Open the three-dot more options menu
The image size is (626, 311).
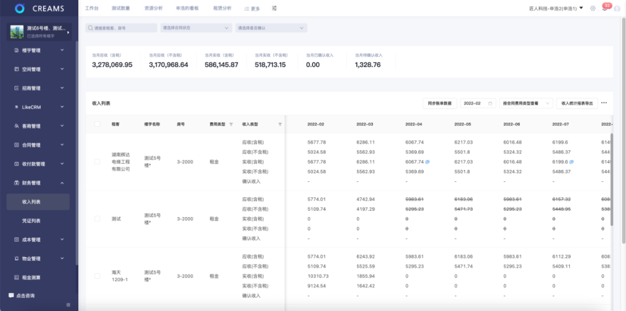[x=604, y=103]
